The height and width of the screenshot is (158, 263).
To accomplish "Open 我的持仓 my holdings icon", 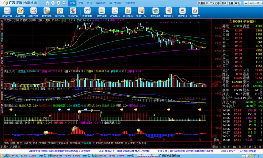I will click(x=168, y=12).
